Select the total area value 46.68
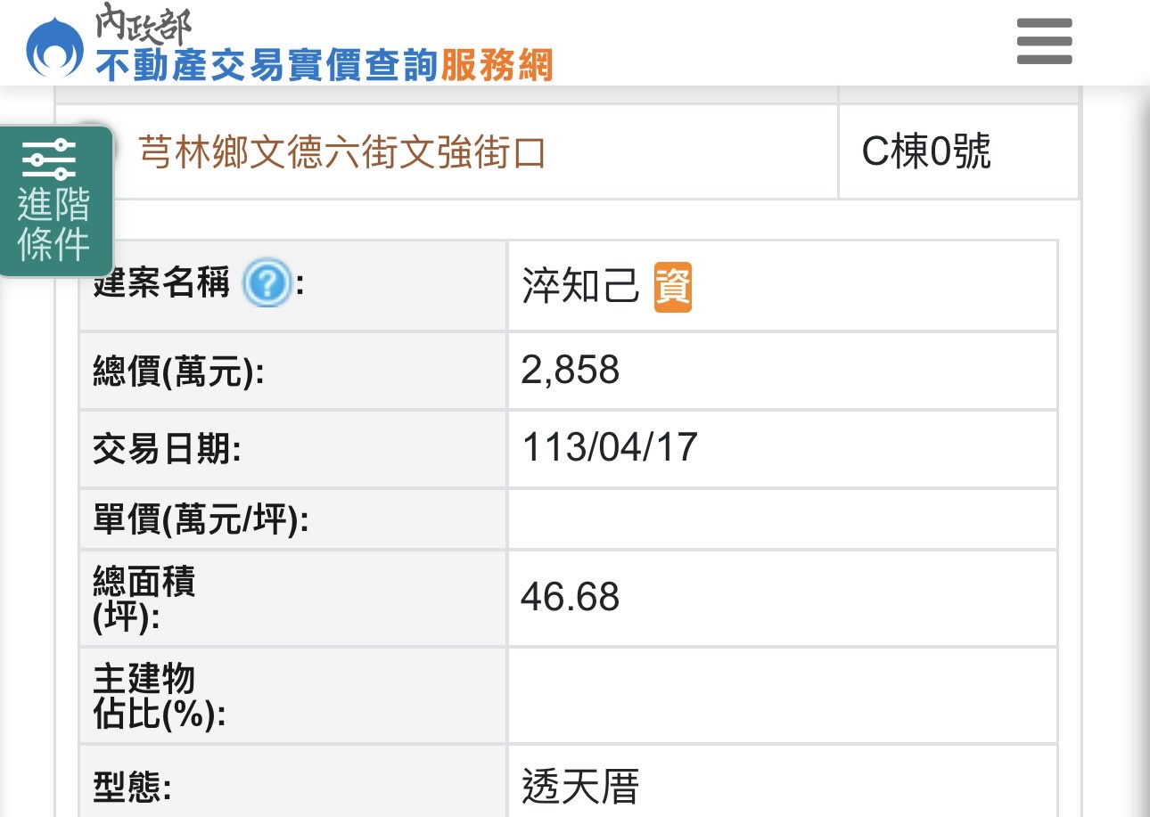Image resolution: width=1150 pixels, height=817 pixels. 570,597
